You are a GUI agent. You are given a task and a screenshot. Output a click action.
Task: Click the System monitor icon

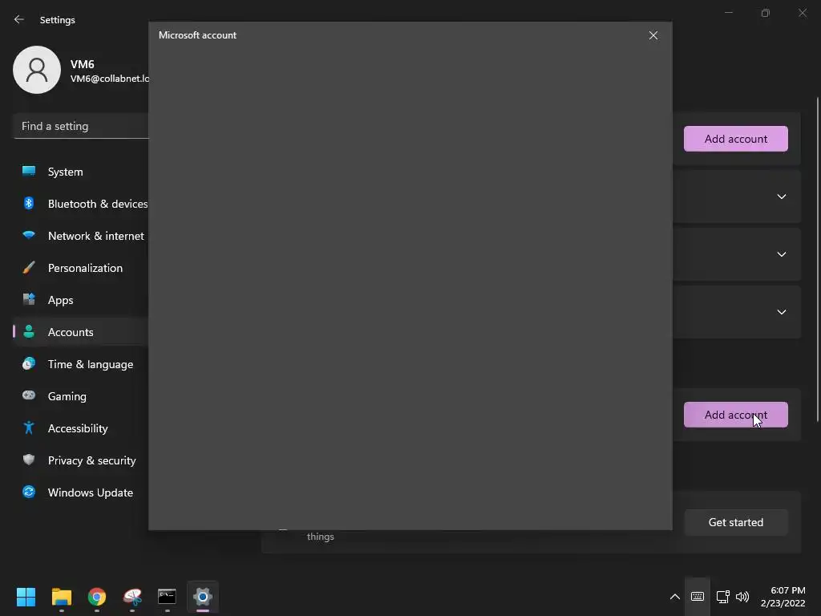[29, 171]
